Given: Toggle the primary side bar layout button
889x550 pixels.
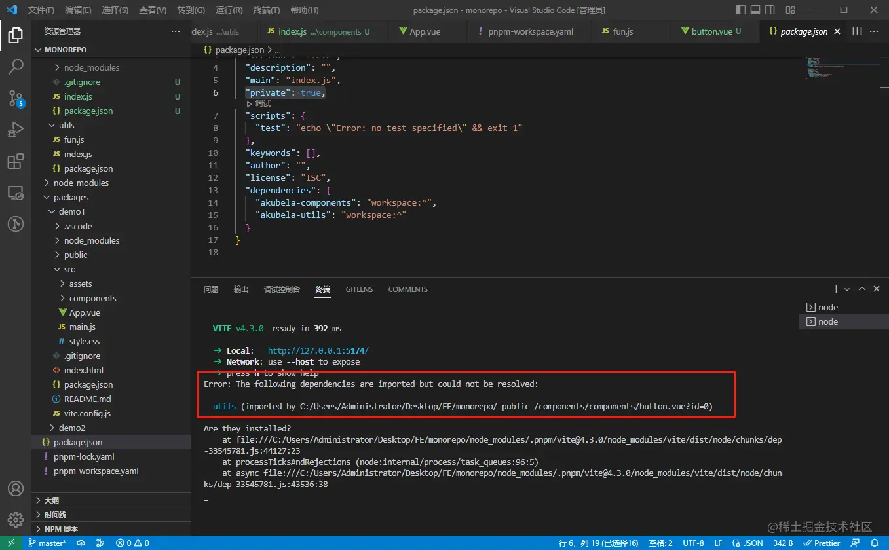Looking at the screenshot, I should point(741,10).
